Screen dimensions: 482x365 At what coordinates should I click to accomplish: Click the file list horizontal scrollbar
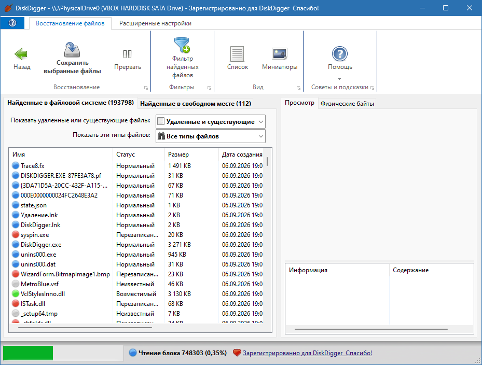85,328
